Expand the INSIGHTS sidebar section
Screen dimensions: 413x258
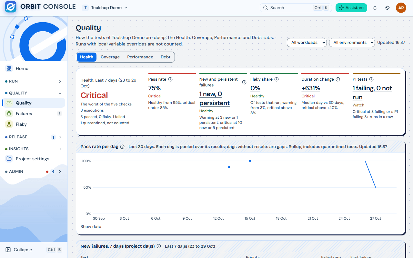tap(34, 149)
